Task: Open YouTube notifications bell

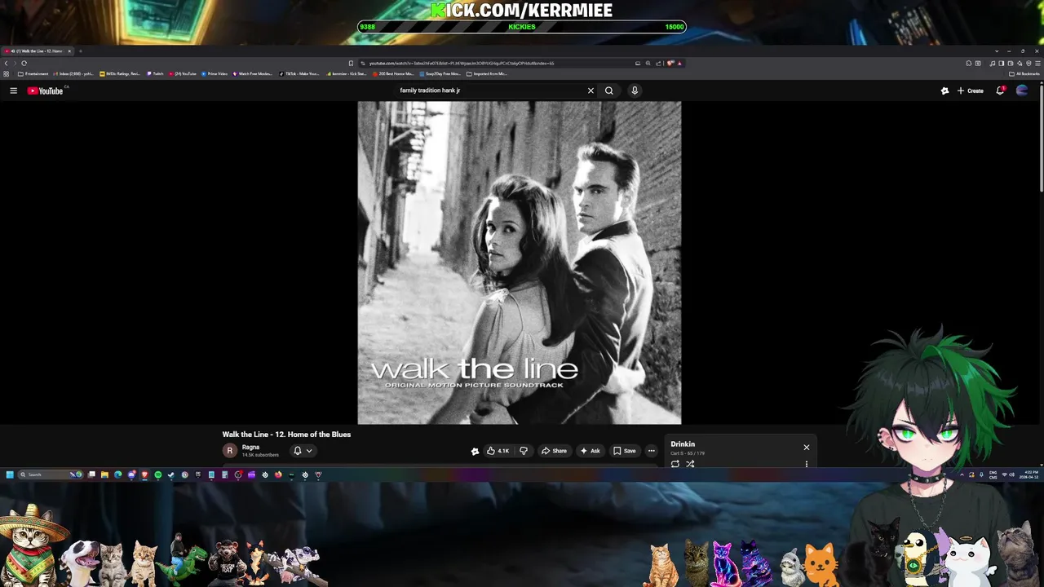Action: [1000, 90]
